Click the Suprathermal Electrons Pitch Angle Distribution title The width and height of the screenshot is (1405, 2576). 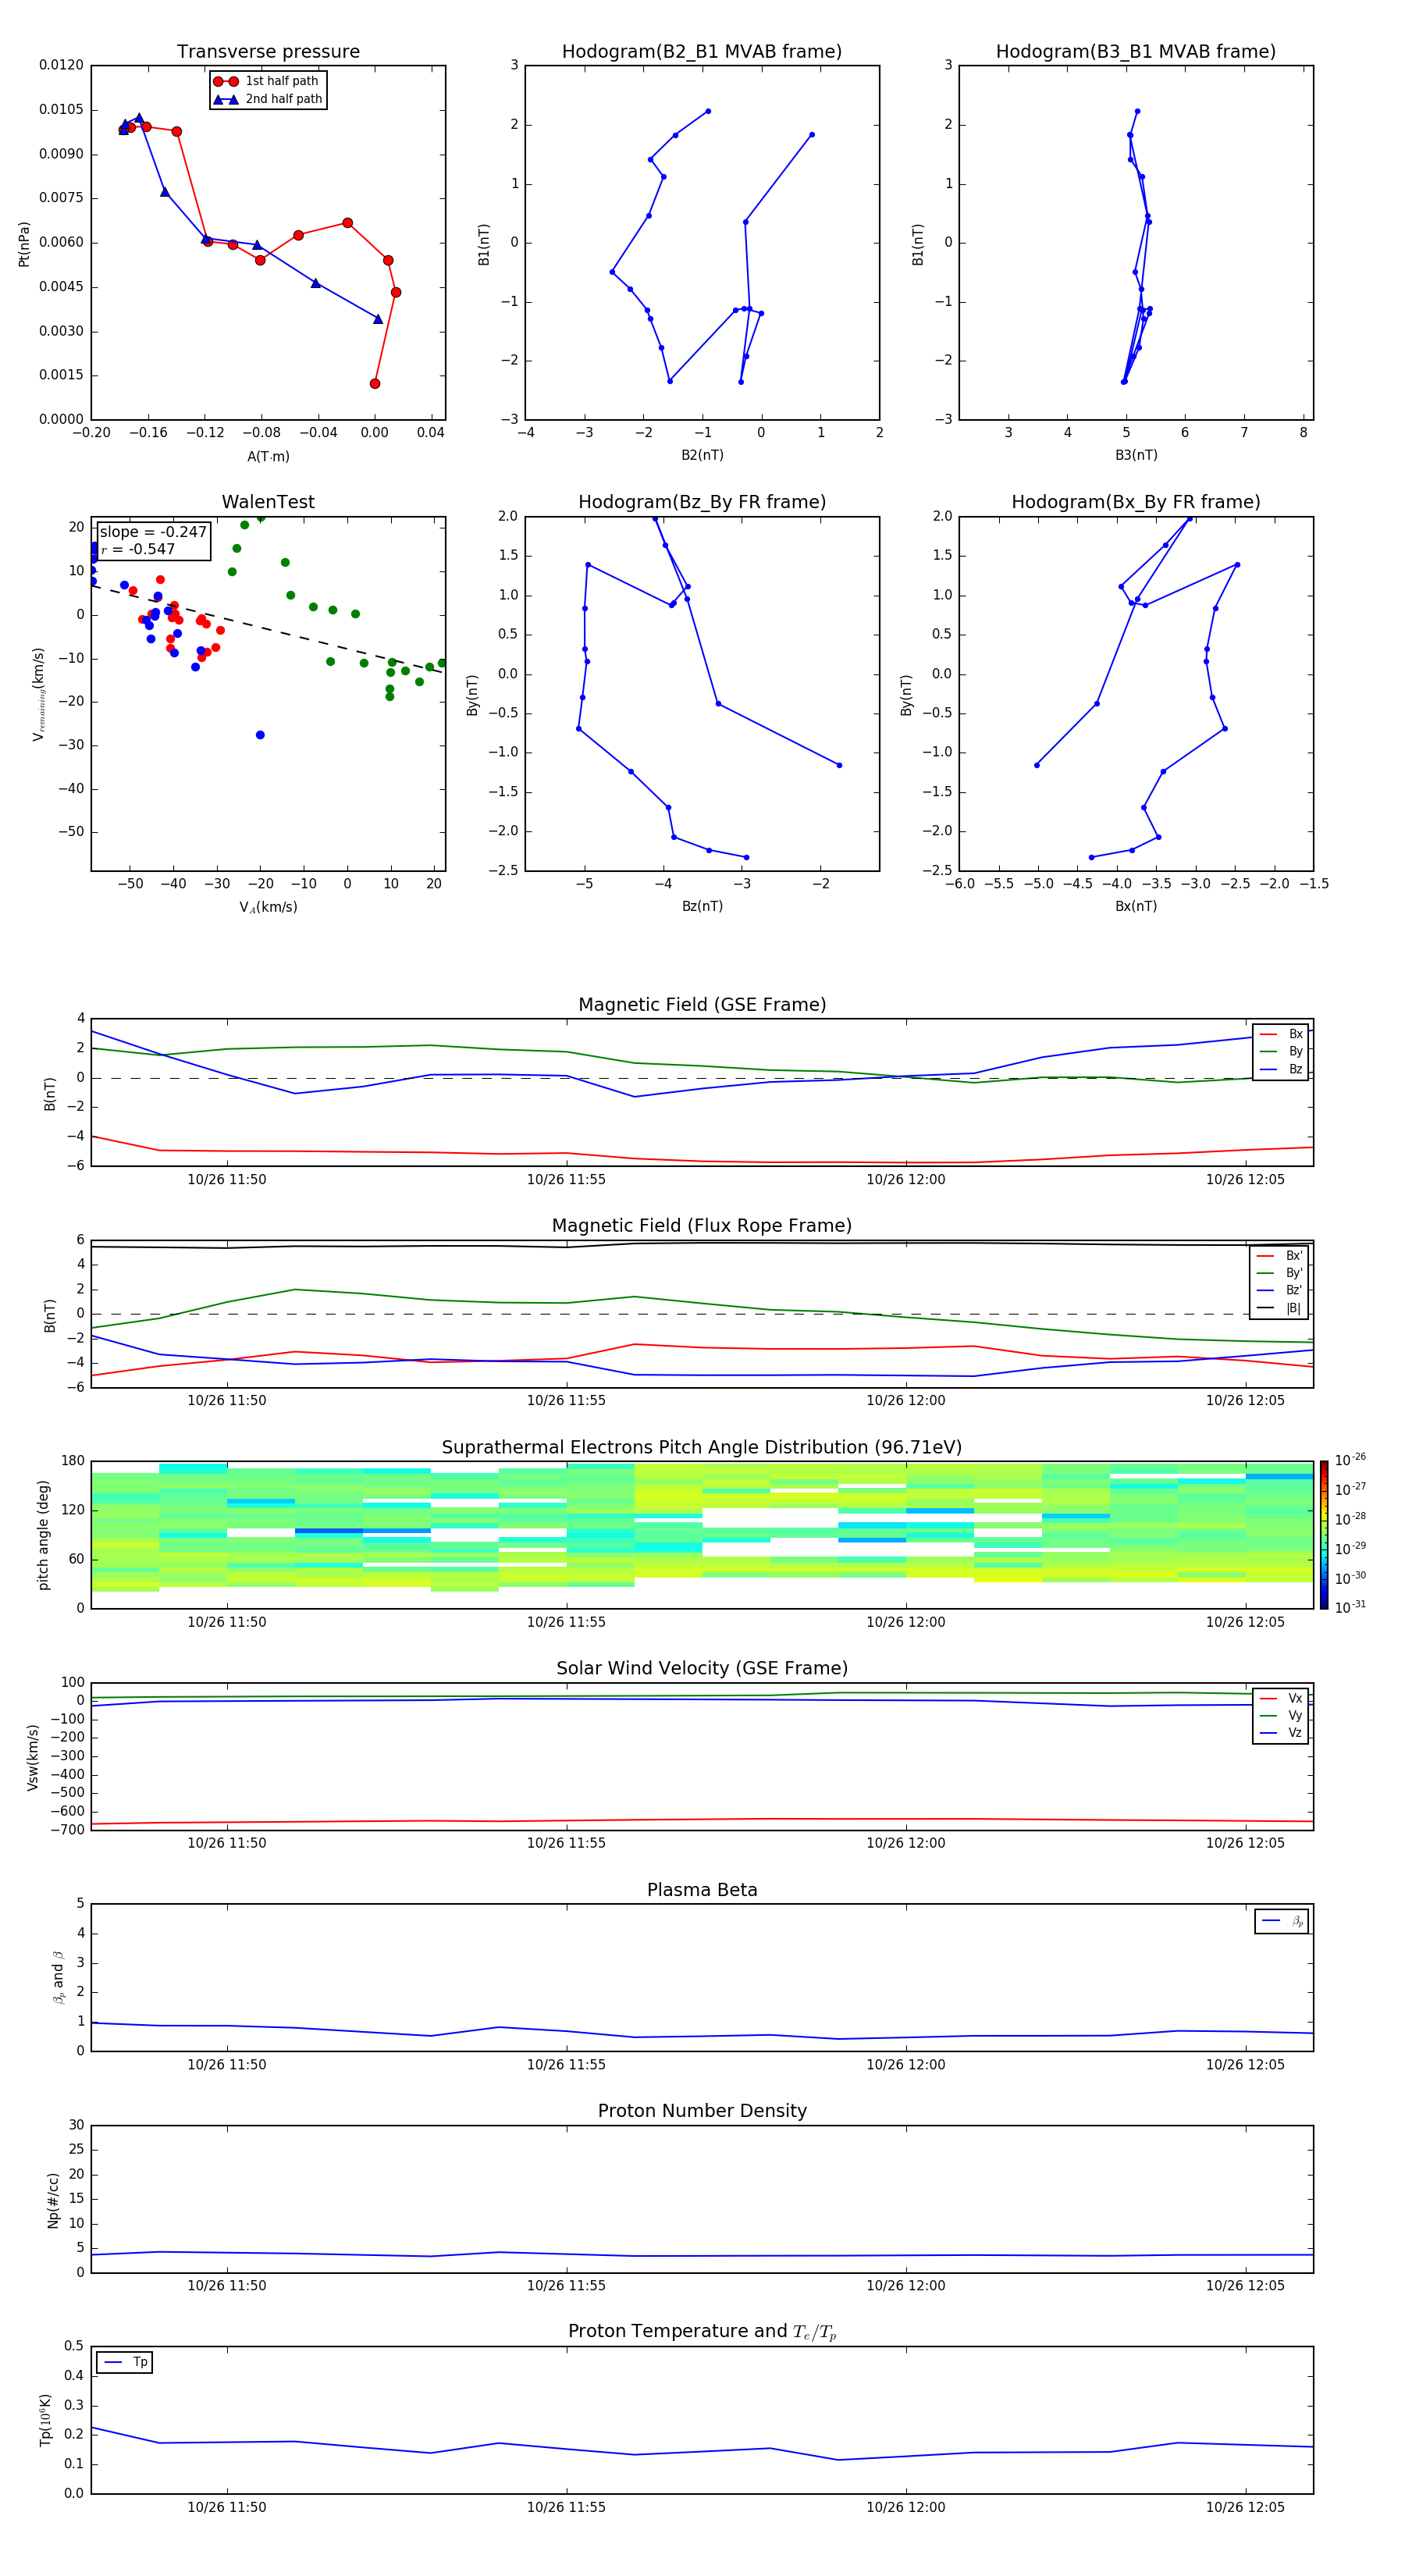point(702,1448)
